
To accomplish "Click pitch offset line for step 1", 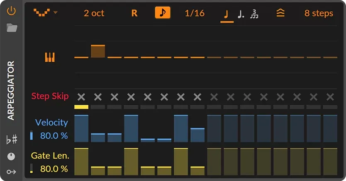I will tap(81, 57).
